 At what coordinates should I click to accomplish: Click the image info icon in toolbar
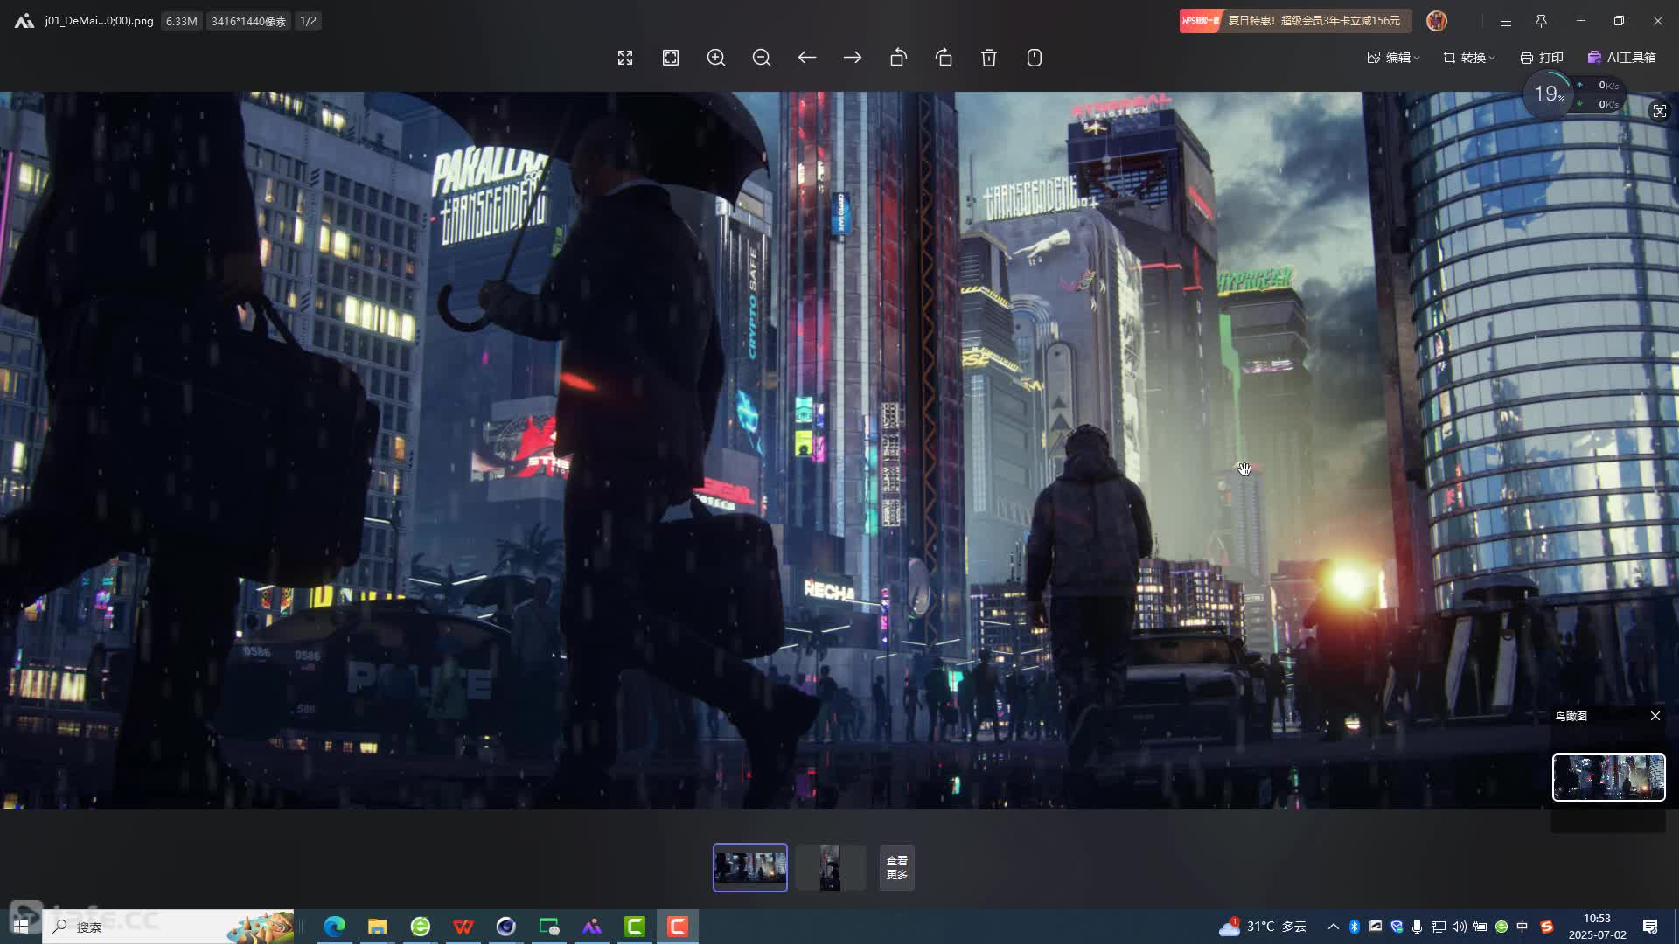pos(1035,58)
